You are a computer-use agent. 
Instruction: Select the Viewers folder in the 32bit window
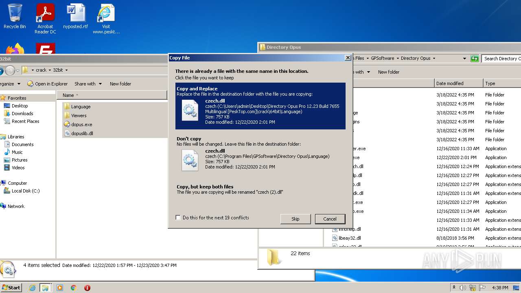(x=79, y=116)
